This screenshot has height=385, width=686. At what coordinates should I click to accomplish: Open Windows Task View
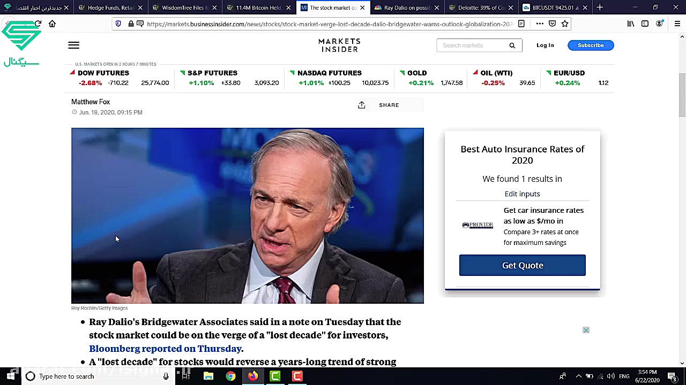pyautogui.click(x=186, y=376)
